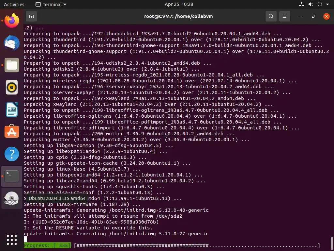Viewport: 334px width, 251px height.
Task: Click the Ubuntu DVD disc dock icon
Action: (x=12, y=198)
